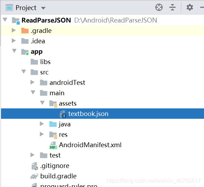Collapse the assets folder arrow

[42, 103]
